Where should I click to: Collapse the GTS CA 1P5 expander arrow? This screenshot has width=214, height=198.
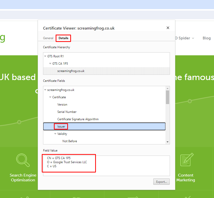point(50,64)
